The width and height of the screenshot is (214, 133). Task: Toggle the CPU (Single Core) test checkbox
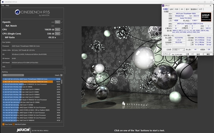(x=62, y=34)
